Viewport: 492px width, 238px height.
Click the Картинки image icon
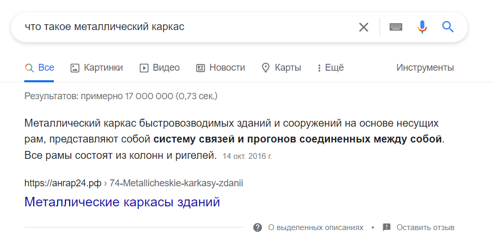tap(74, 68)
